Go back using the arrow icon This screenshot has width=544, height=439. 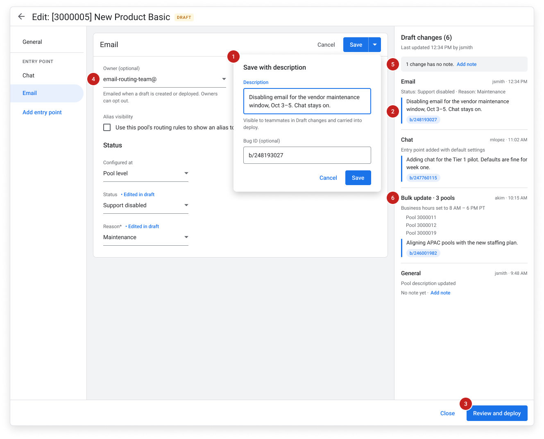click(21, 17)
